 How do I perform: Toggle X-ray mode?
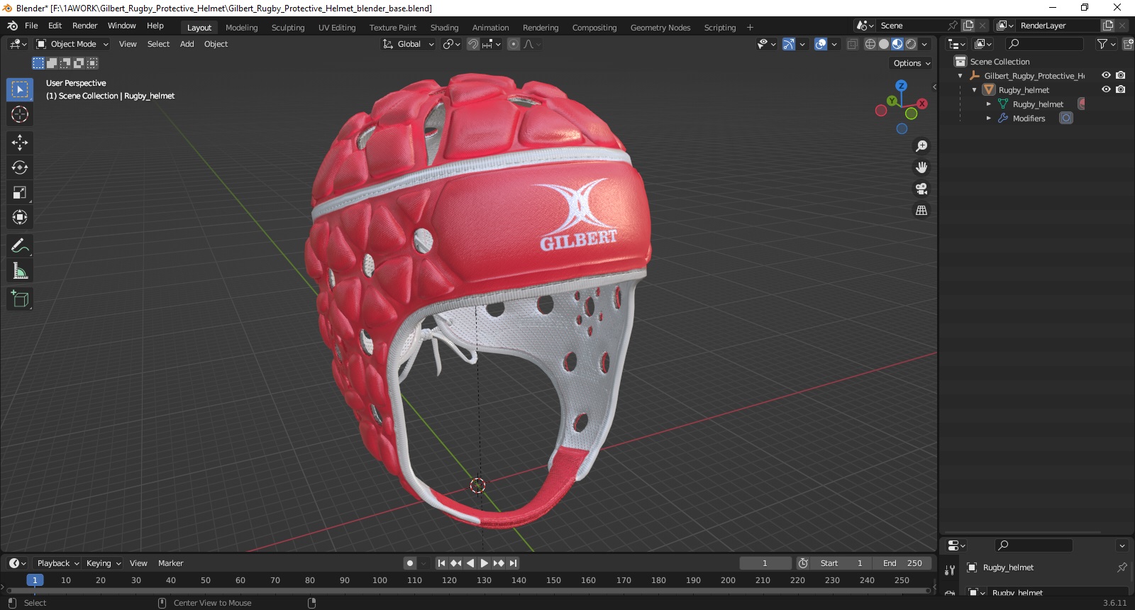(x=852, y=44)
